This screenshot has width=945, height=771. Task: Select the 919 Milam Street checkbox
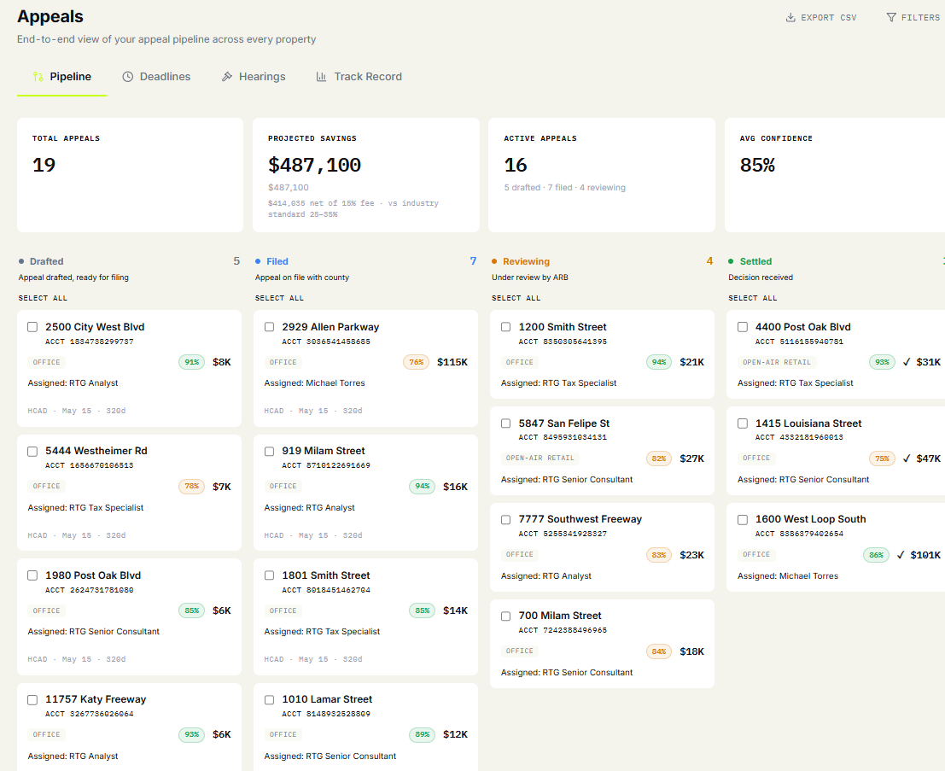(270, 451)
